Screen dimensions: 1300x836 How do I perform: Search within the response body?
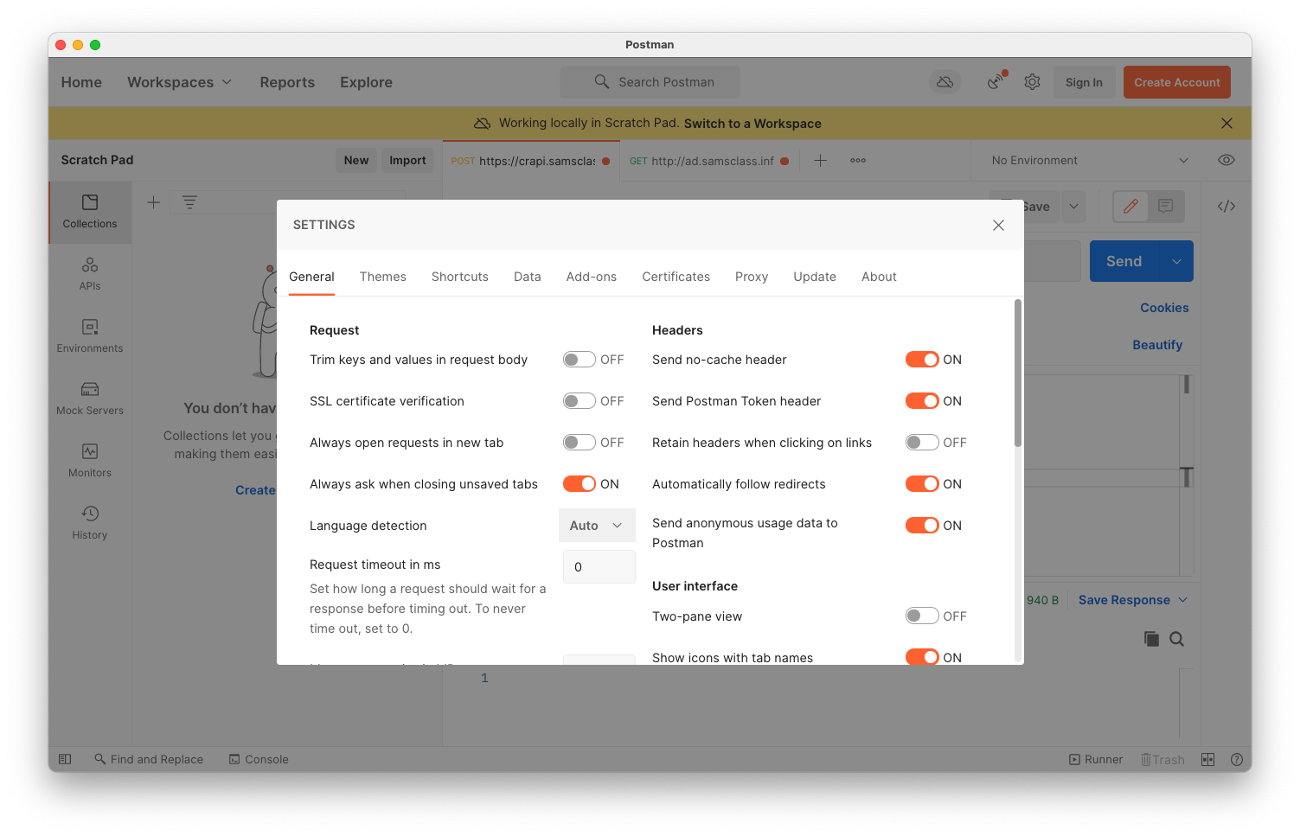[x=1177, y=639]
